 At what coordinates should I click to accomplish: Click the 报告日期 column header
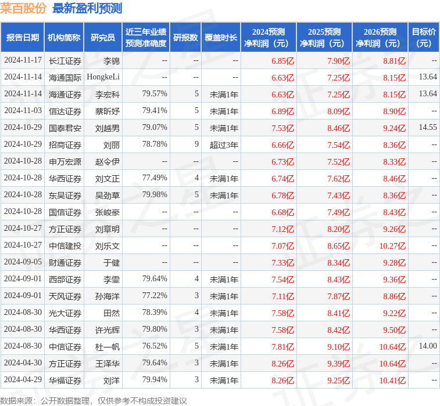coord(23,38)
